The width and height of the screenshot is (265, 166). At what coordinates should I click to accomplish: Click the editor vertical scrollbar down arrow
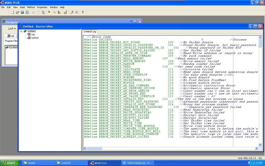(260, 145)
